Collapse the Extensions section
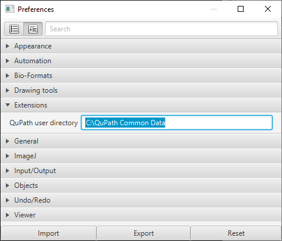The height and width of the screenshot is (241, 282). click(141, 105)
